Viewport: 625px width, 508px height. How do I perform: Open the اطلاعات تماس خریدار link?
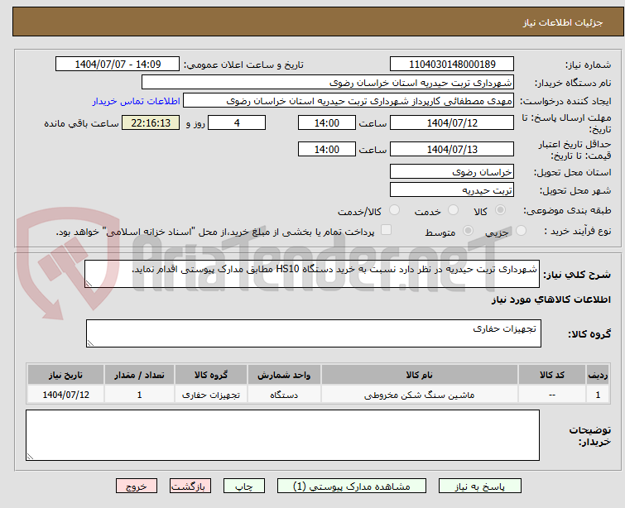pos(137,101)
